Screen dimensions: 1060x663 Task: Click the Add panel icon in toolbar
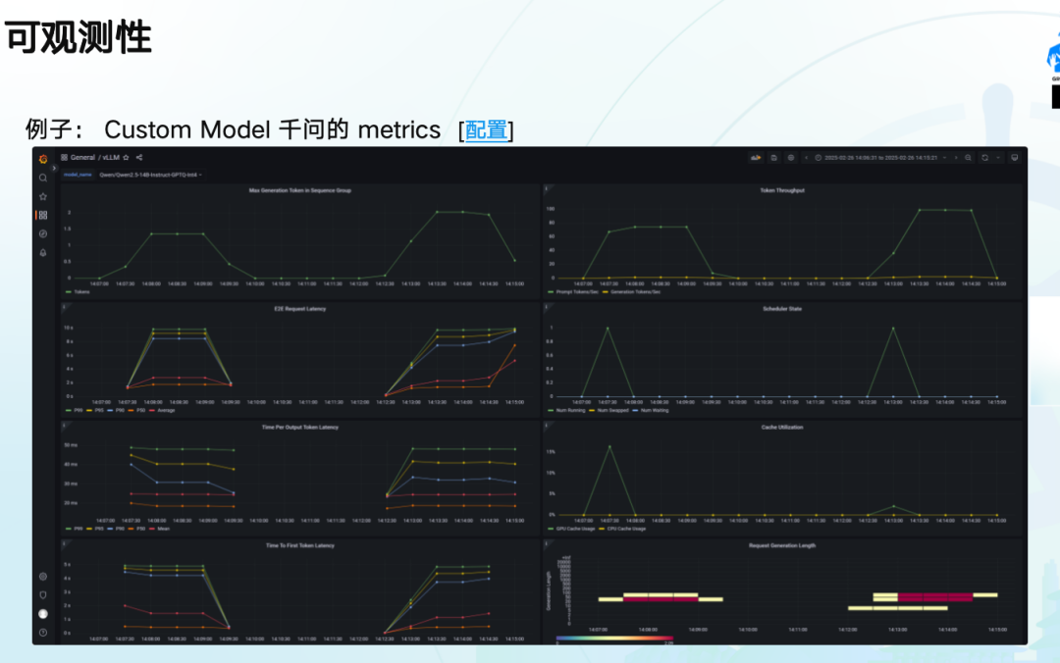pos(756,158)
